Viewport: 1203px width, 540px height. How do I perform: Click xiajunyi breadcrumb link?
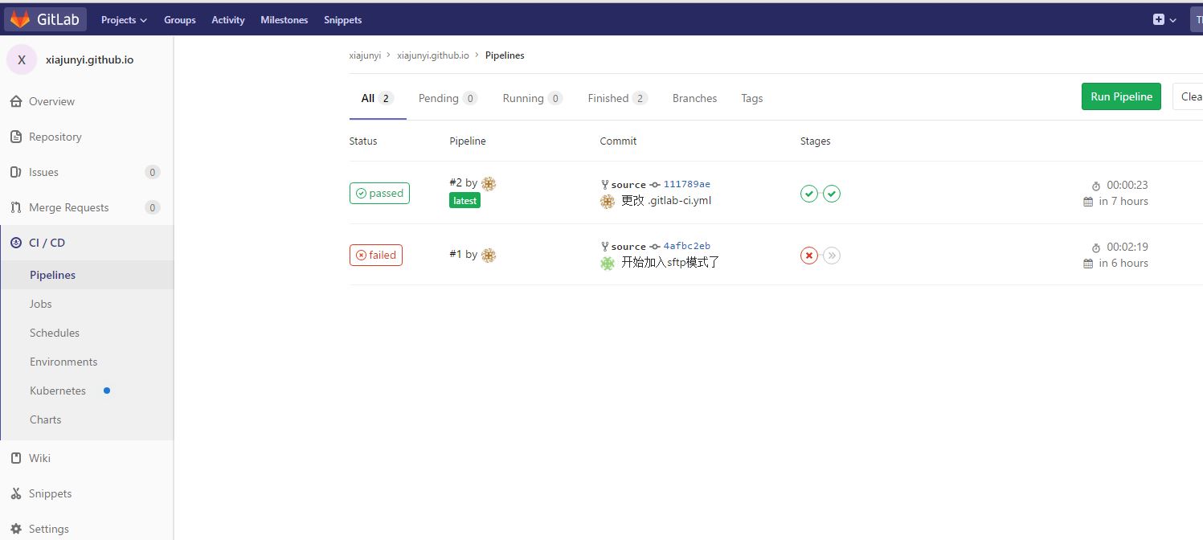tap(365, 55)
